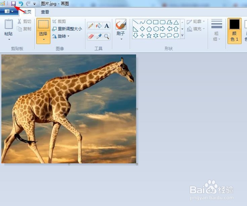
Task: Pick the Right triangle shape
Action: click(135, 29)
